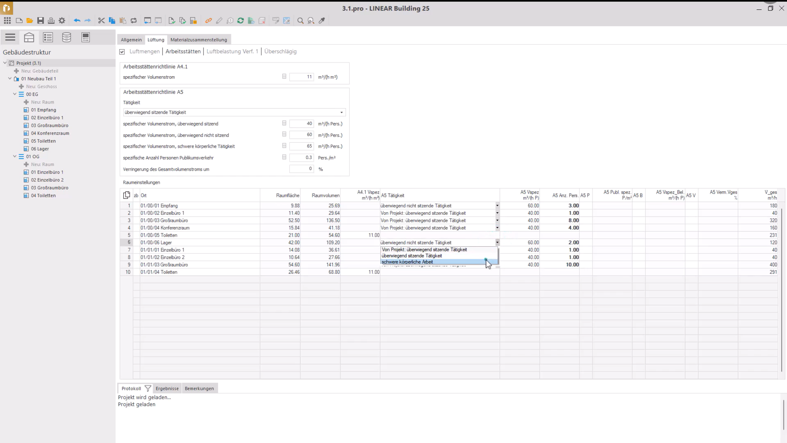
Task: Click the green refresh arrows icon
Action: pyautogui.click(x=241, y=20)
